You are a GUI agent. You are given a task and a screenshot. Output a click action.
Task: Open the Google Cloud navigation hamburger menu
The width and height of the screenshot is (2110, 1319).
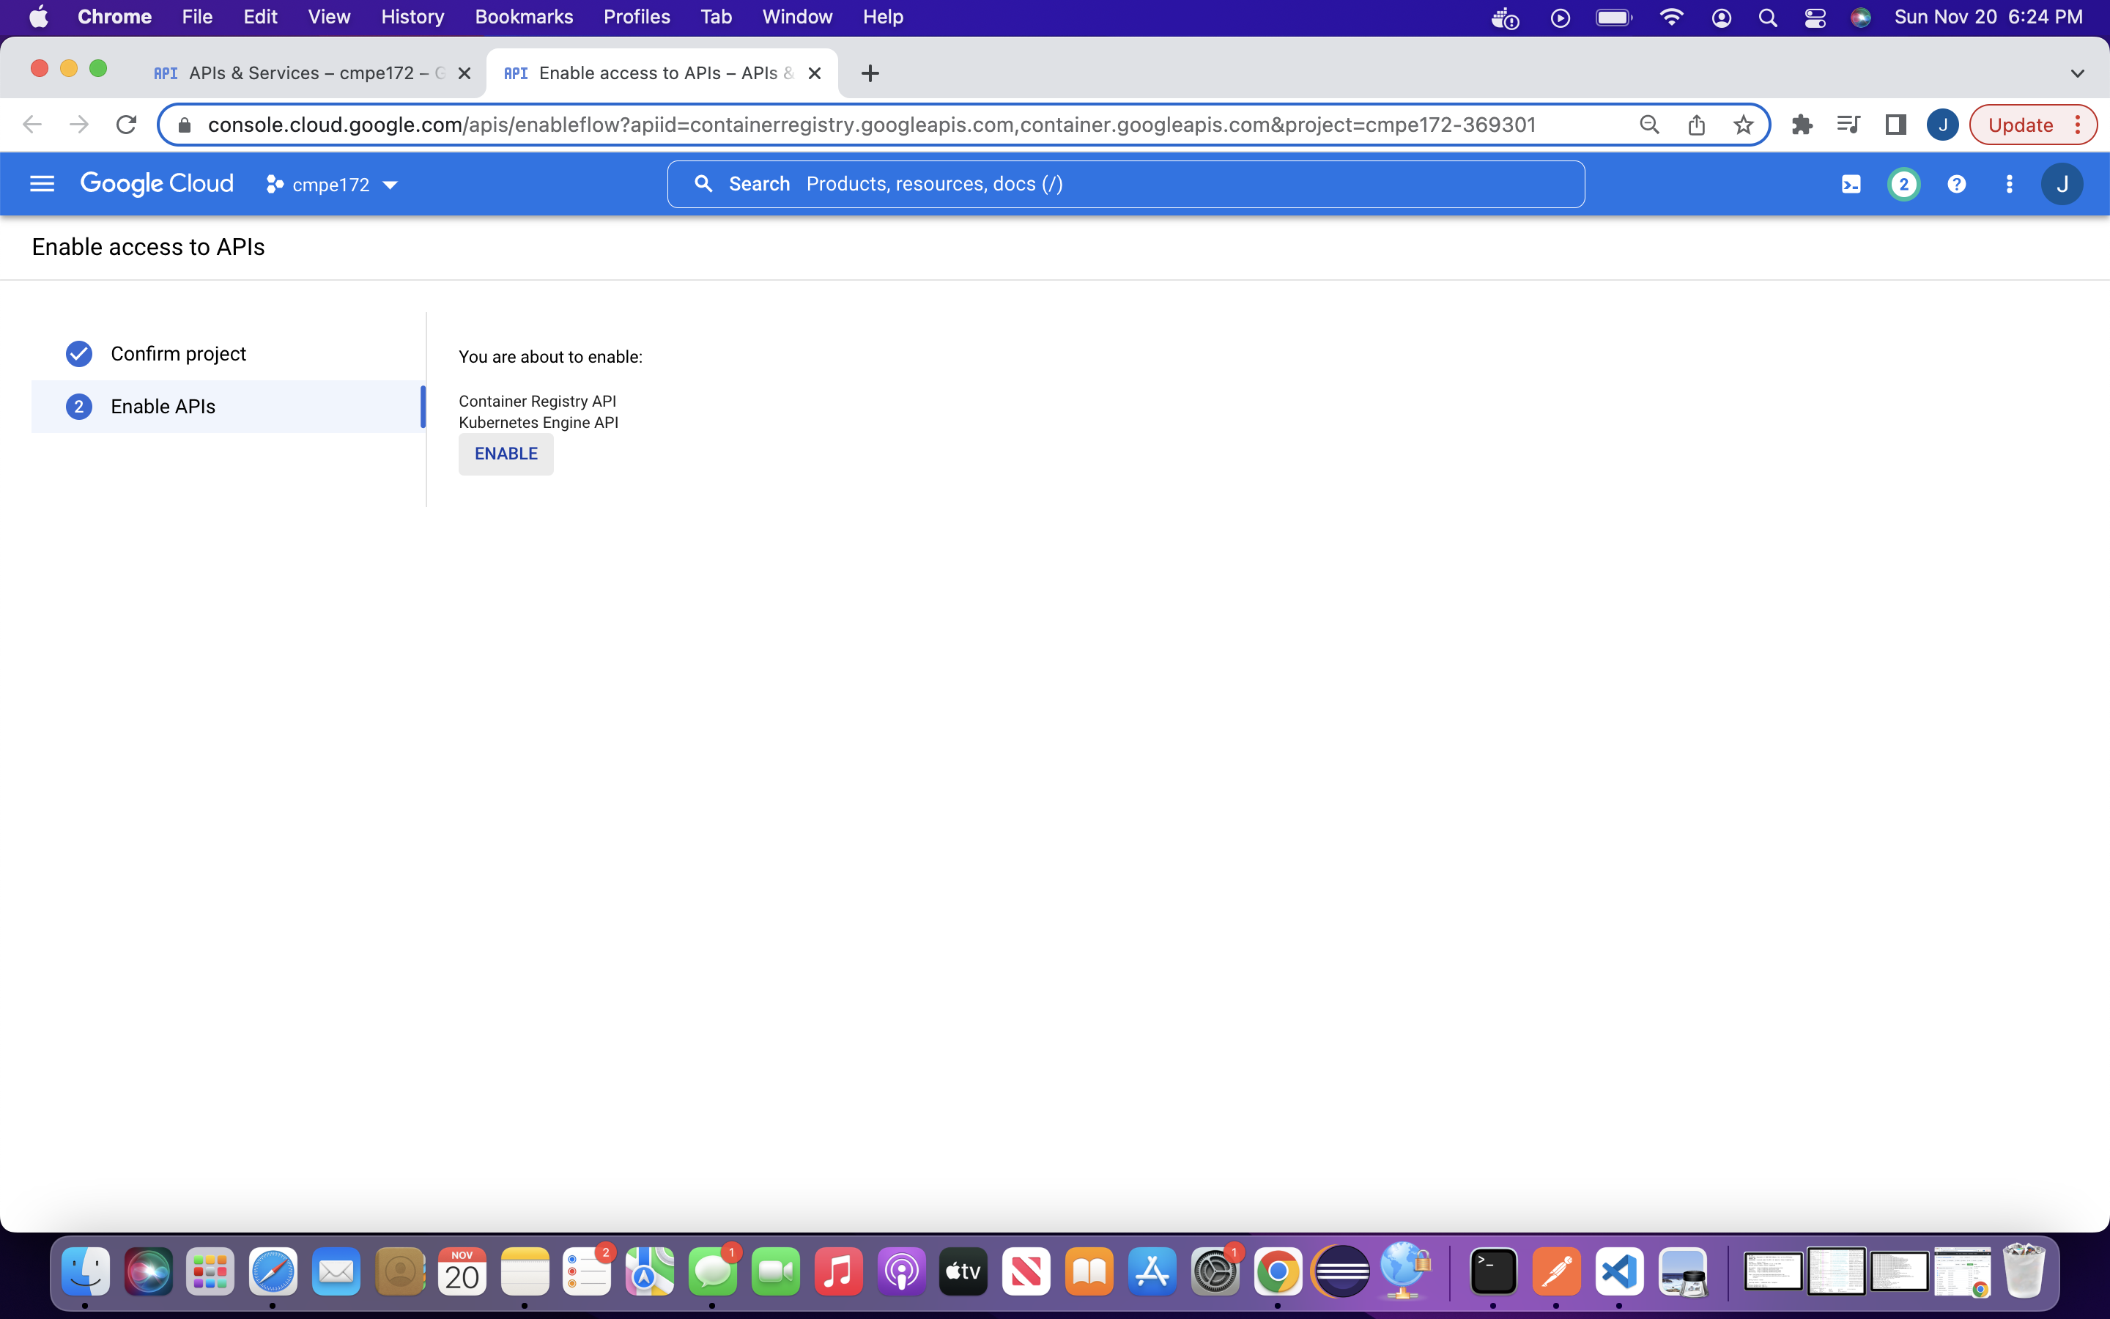(x=42, y=184)
